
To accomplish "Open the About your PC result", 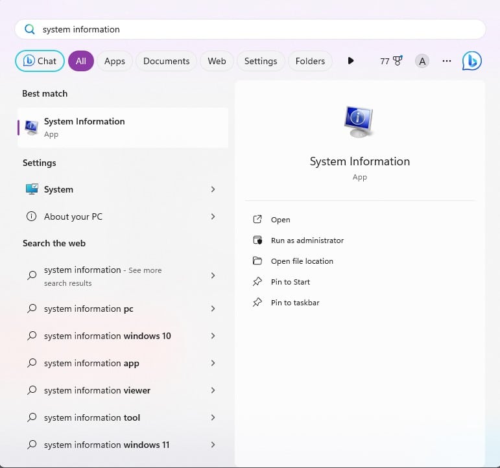I will pos(123,216).
